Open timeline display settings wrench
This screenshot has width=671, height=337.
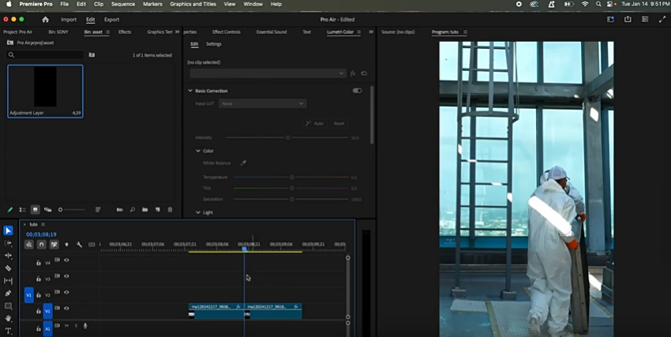[79, 245]
